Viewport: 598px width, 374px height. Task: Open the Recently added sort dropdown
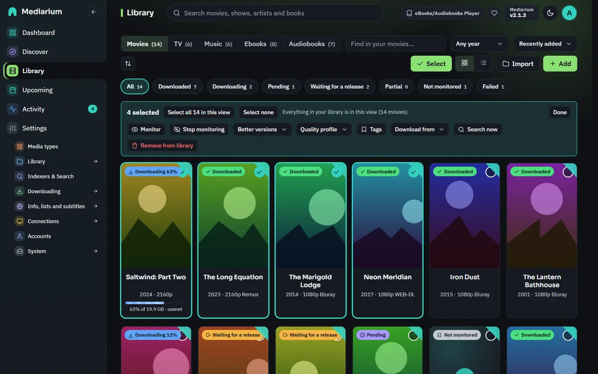pyautogui.click(x=545, y=44)
